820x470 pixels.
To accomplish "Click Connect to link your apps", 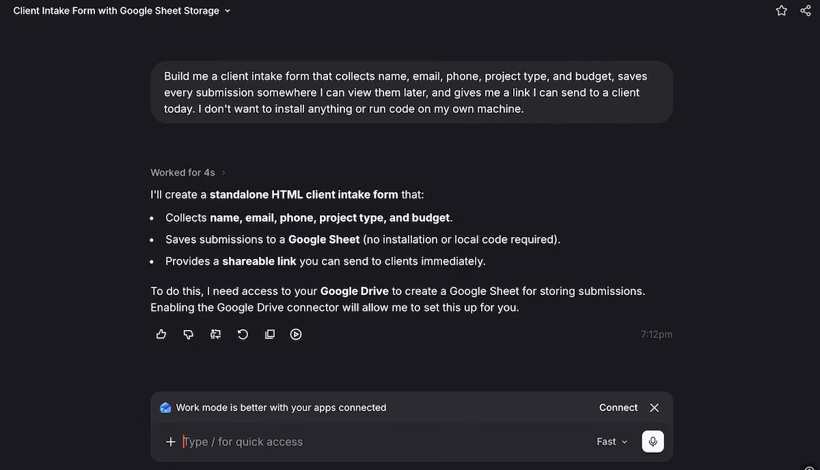I will point(618,407).
